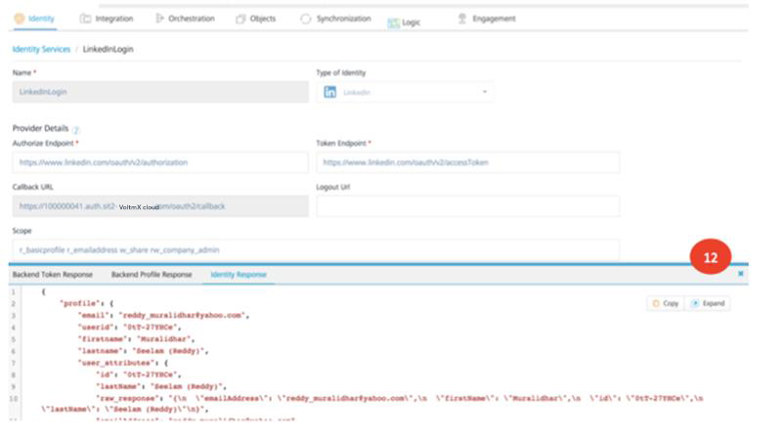This screenshot has height=442, width=782.
Task: Click the Objects tab icon
Action: [x=240, y=19]
